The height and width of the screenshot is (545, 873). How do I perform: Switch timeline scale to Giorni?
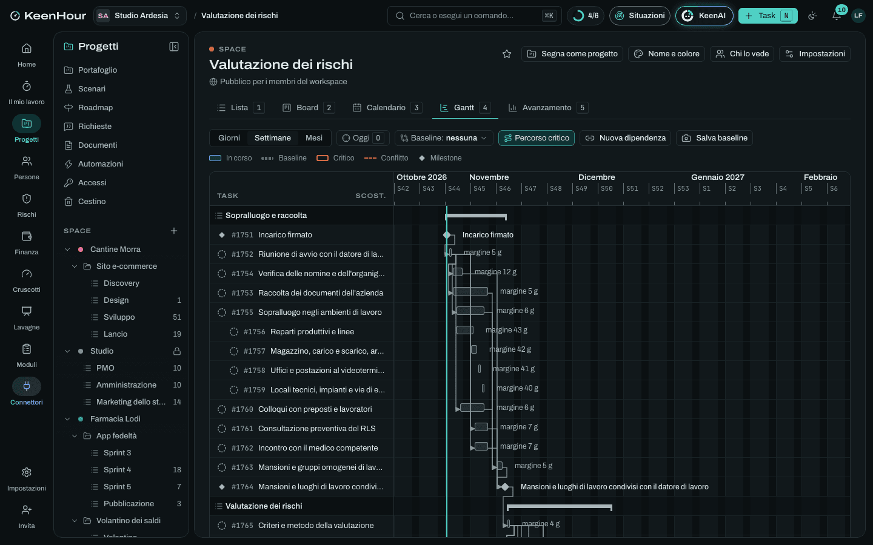click(229, 138)
